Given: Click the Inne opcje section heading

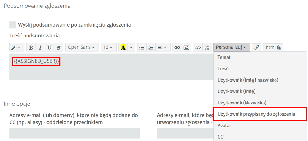Looking at the screenshot, I should (x=17, y=104).
